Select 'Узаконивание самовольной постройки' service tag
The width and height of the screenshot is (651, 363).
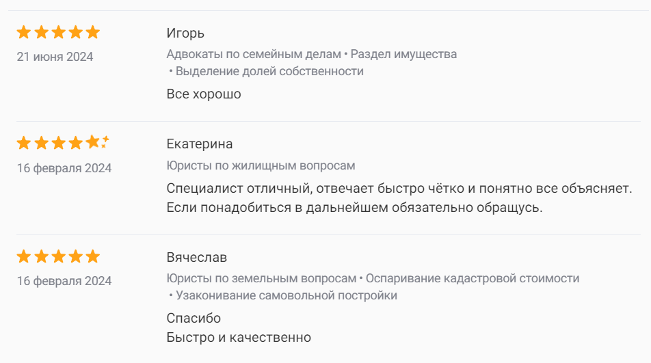[x=287, y=295]
